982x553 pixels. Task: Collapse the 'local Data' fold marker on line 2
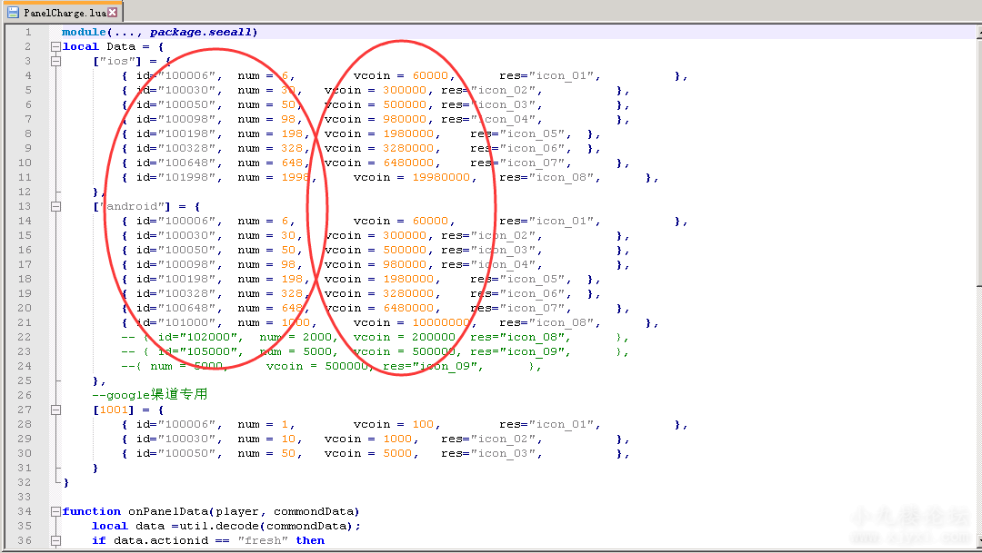tap(55, 46)
